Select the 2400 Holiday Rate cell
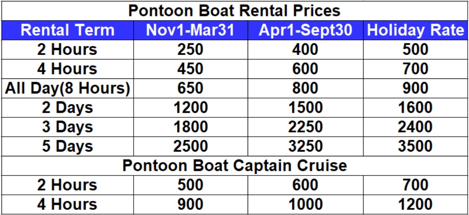 pyautogui.click(x=415, y=127)
